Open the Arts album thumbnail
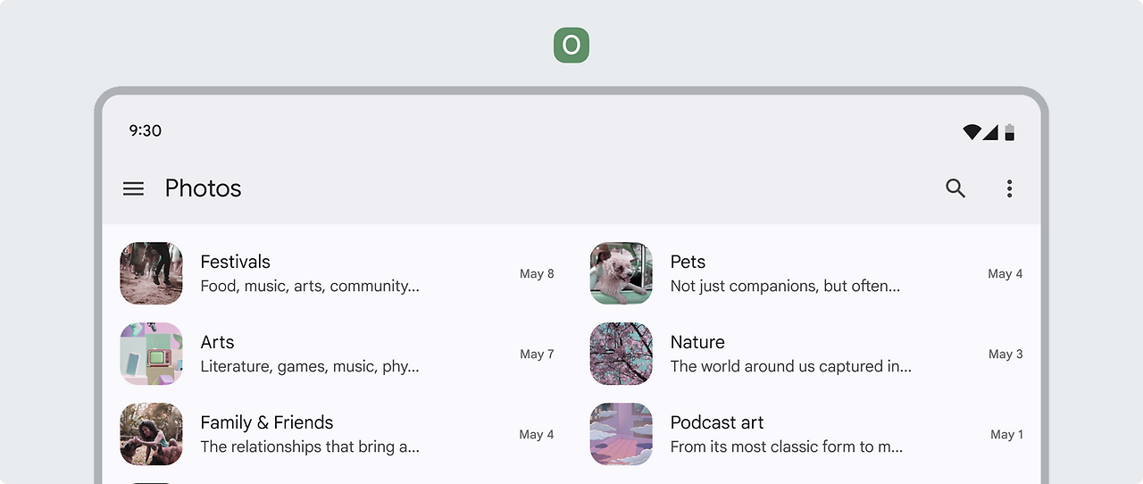 tap(152, 354)
